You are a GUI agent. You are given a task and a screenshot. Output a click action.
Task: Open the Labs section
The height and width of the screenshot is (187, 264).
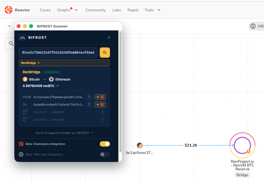click(x=116, y=10)
